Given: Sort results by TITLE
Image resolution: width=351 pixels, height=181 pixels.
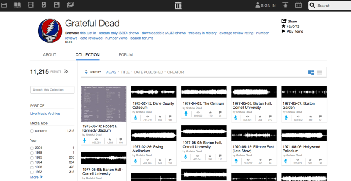Looking at the screenshot, I should [x=125, y=72].
